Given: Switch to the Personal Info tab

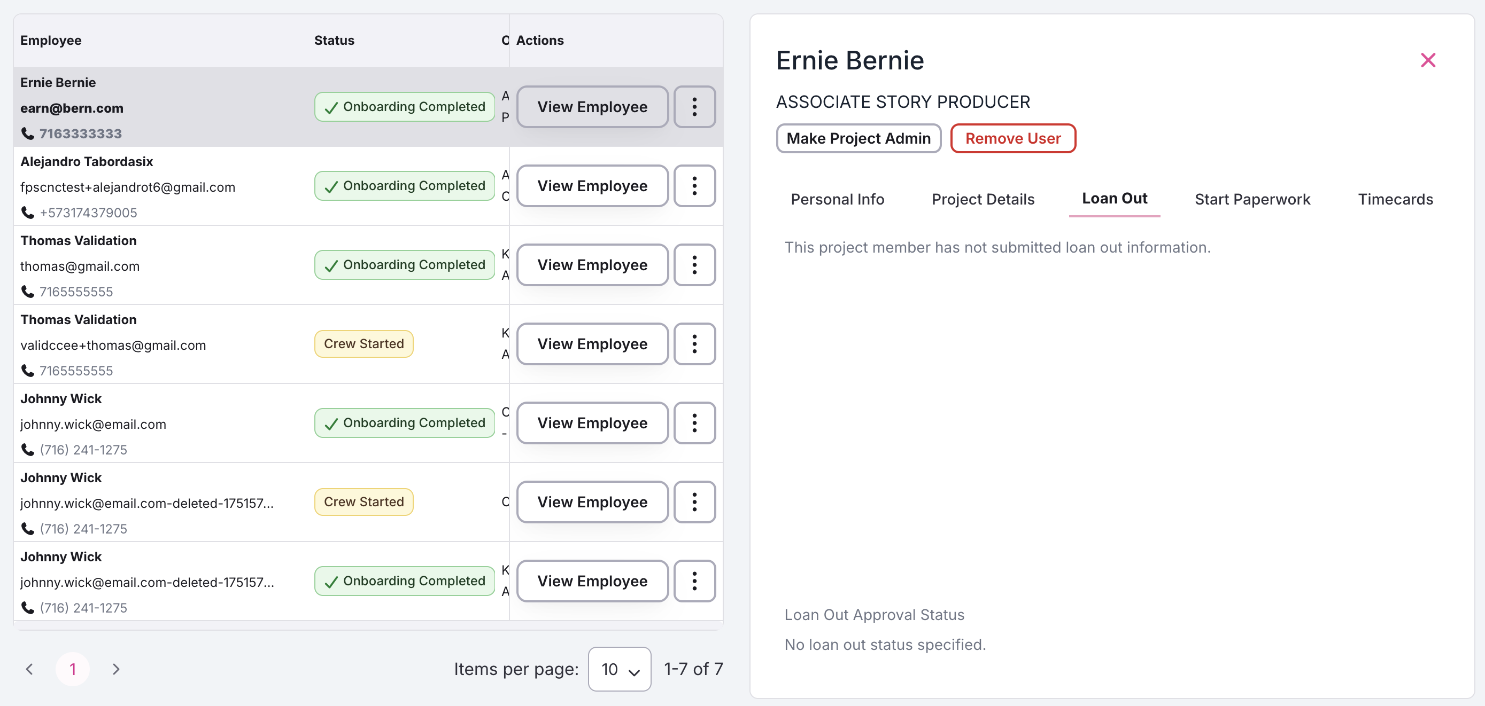Looking at the screenshot, I should click(x=837, y=199).
